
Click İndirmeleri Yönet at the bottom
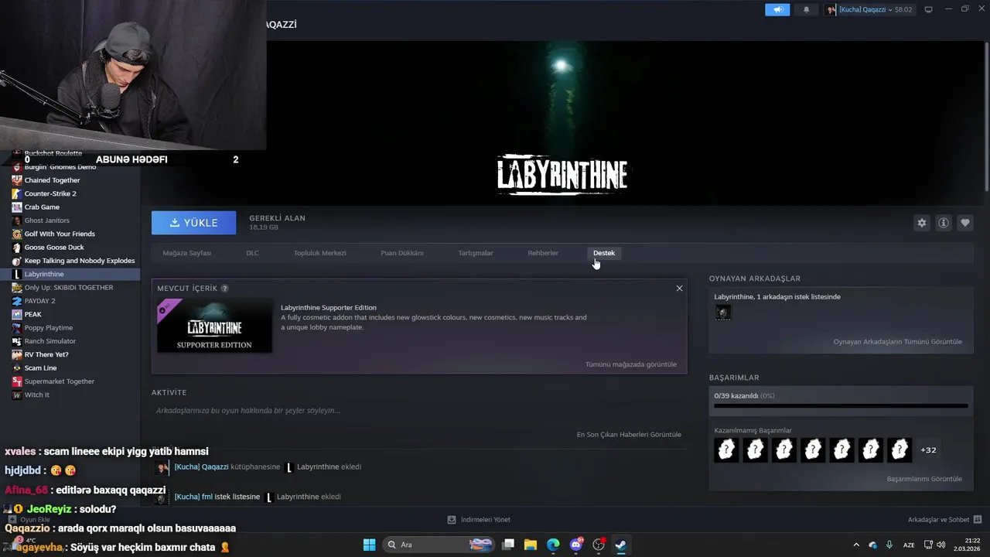point(479,520)
